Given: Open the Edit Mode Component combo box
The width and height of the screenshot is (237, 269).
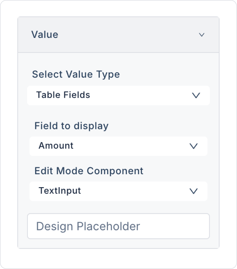Looking at the screenshot, I should (118, 191).
